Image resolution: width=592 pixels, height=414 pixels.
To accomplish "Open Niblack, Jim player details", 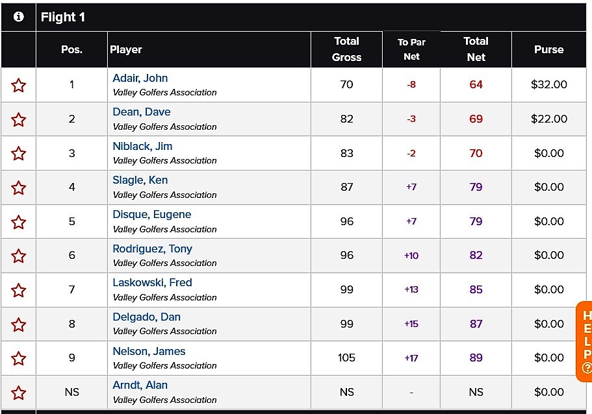I will click(142, 146).
